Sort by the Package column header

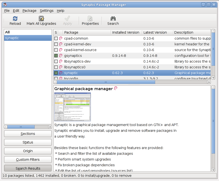pos(87,32)
